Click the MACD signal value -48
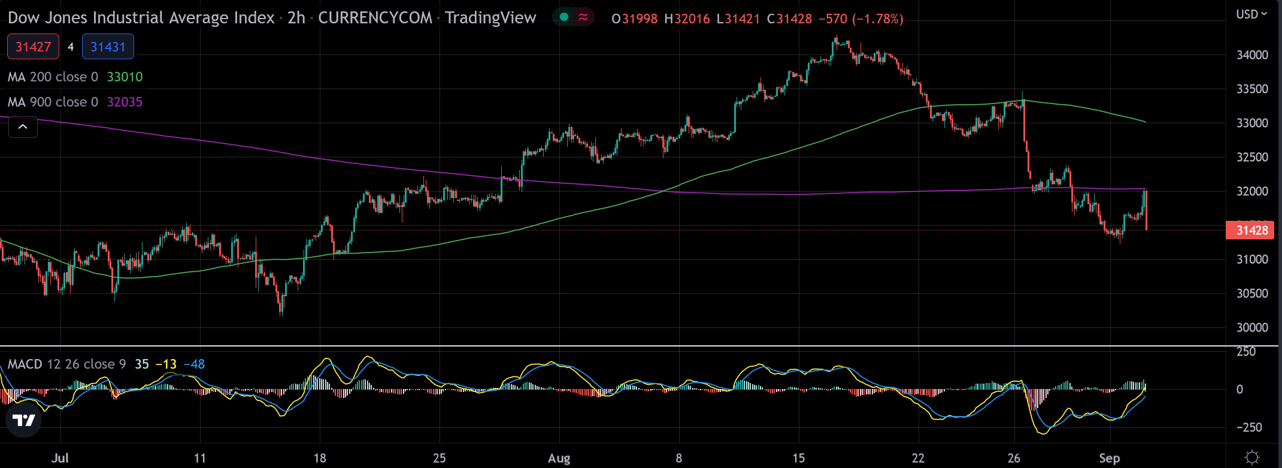 click(x=194, y=364)
